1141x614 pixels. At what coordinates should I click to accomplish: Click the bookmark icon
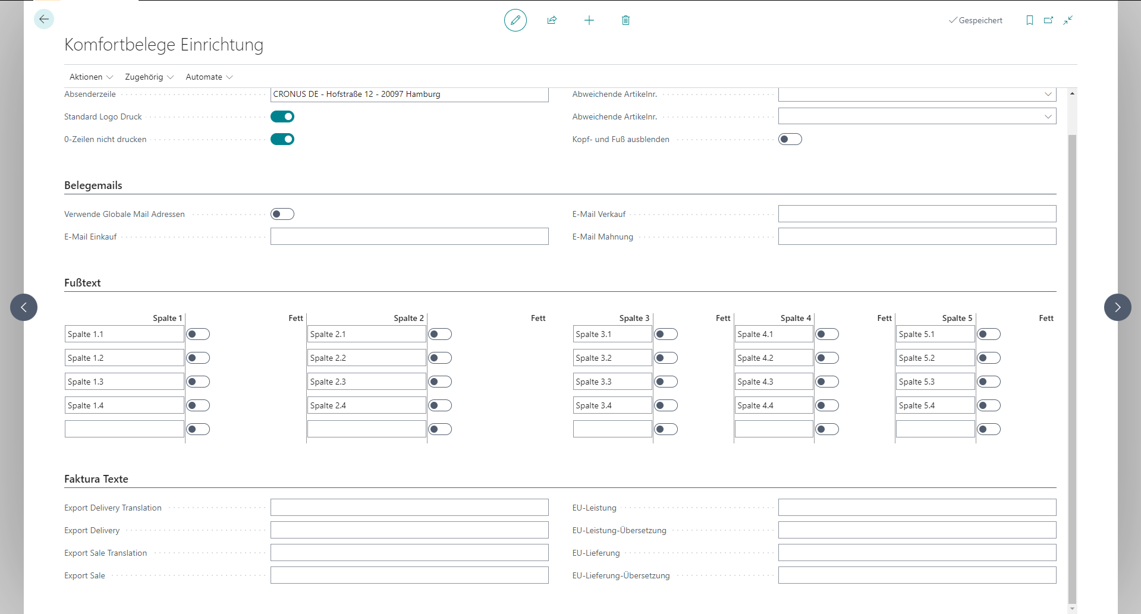[x=1029, y=20]
